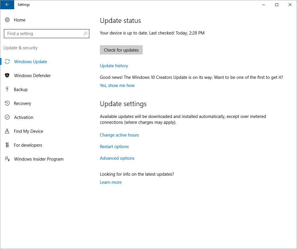Click the Find My Device person icon
This screenshot has width=297, height=249.
point(7,131)
